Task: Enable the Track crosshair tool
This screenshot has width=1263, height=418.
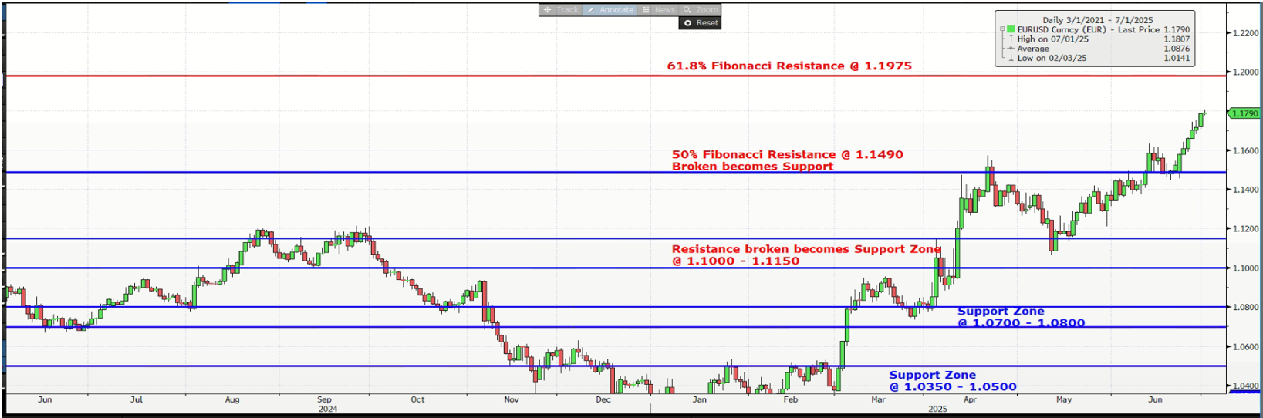Action: (561, 10)
